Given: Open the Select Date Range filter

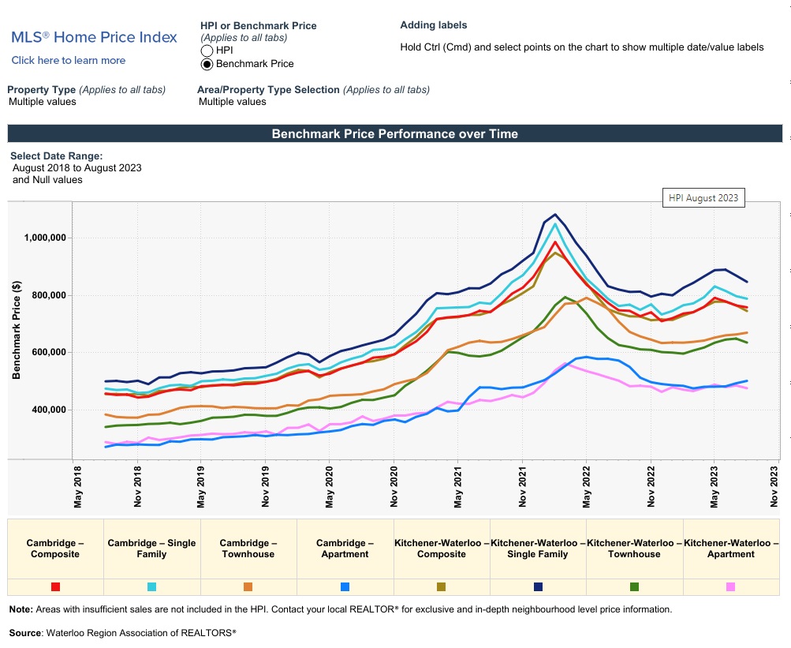Looking at the screenshot, I should [77, 168].
